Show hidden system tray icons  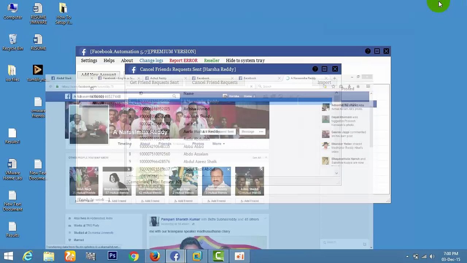407,256
